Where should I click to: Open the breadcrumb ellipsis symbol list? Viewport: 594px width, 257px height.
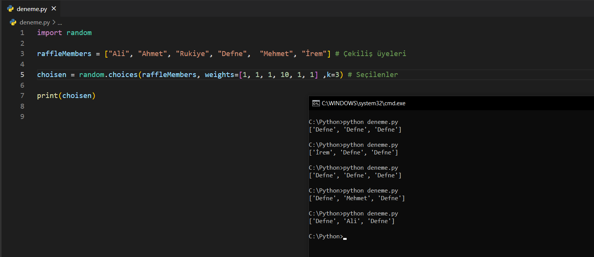click(60, 22)
